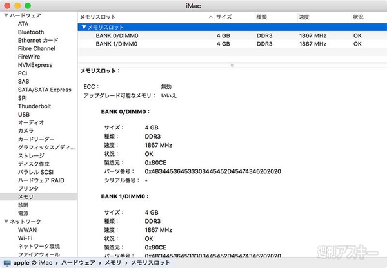Viewport: 387px width, 268px height.
Task: Collapse the メモリスロット row disclosure triangle
Action: [84, 27]
